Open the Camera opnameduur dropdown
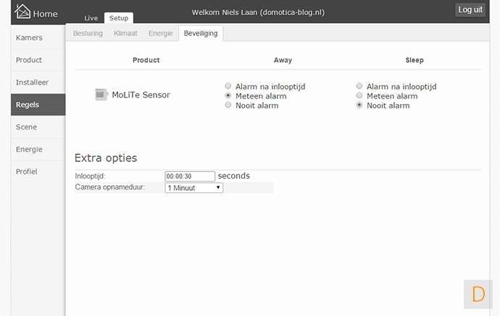 (x=193, y=188)
